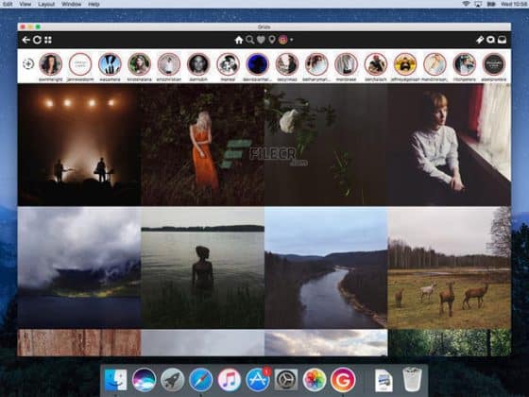The image size is (529, 397).
Task: Open photo of boy sitting by window
Action: click(x=450, y=145)
